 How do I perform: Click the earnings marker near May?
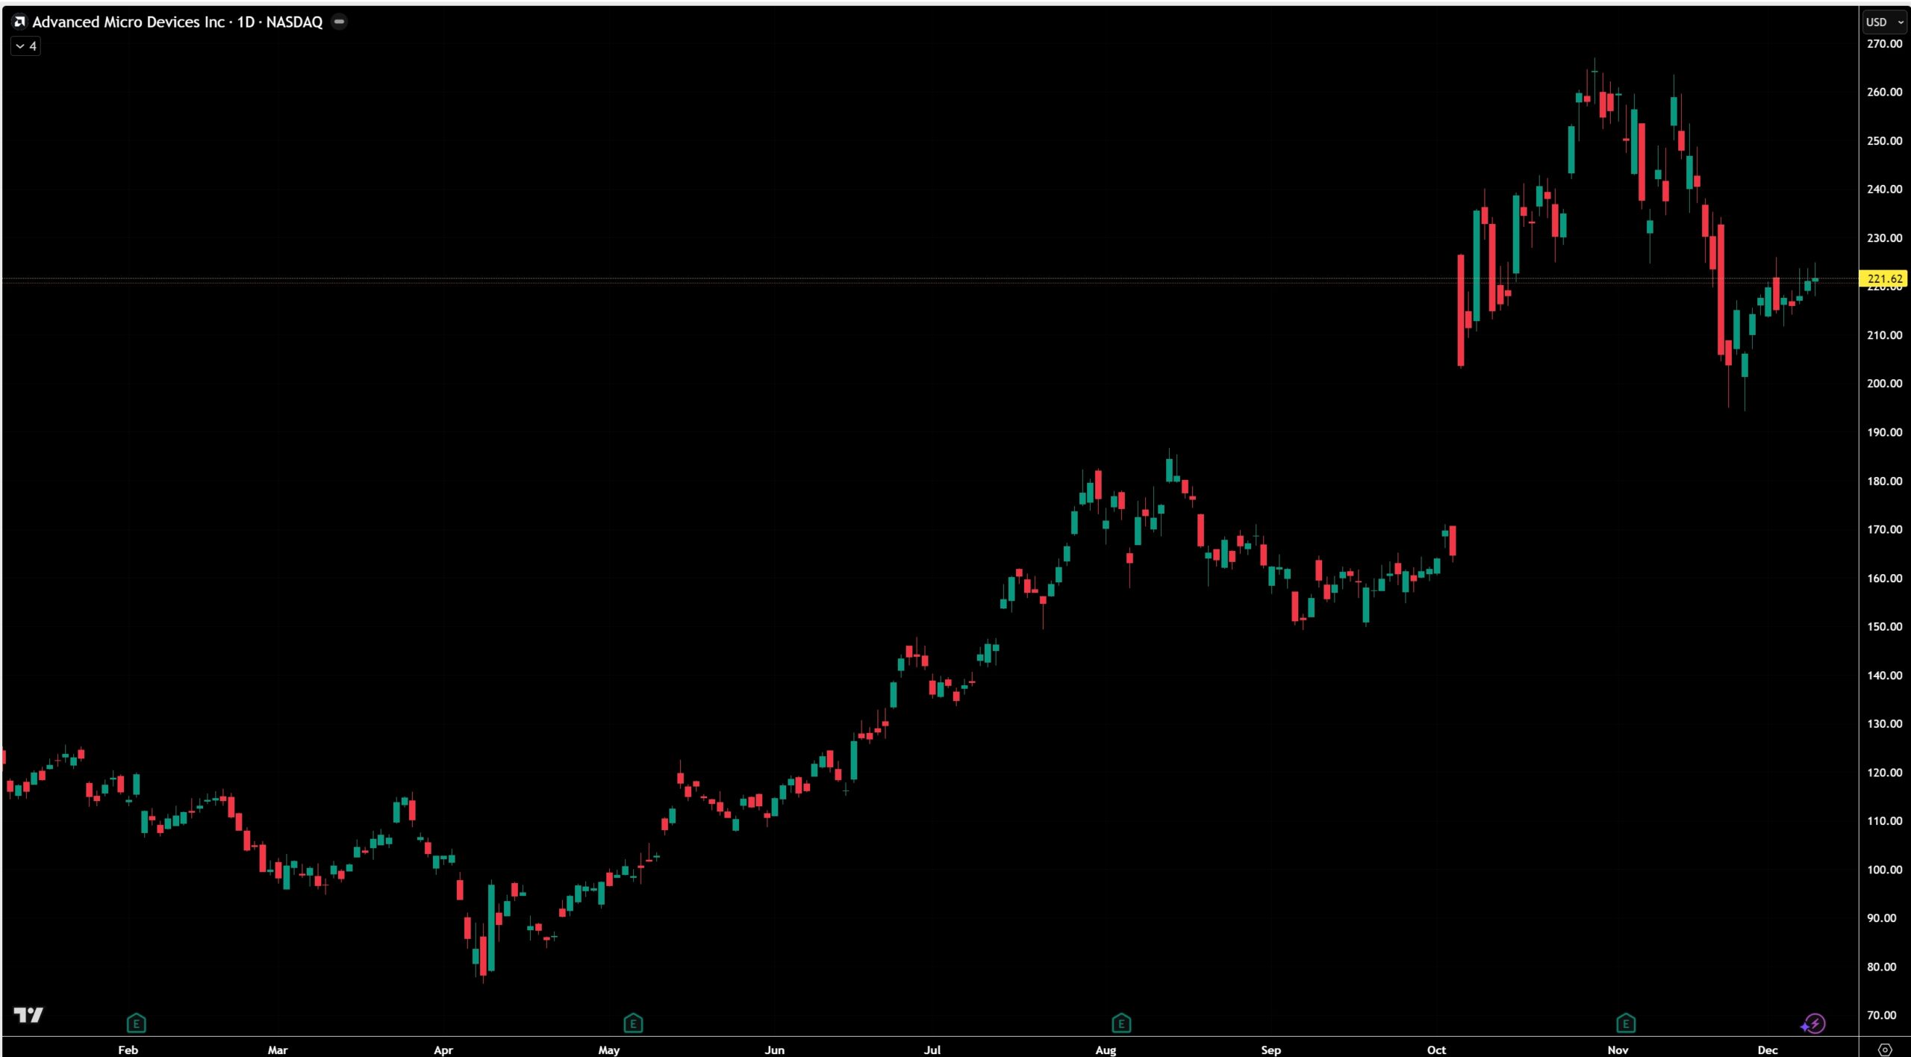coord(633,1023)
